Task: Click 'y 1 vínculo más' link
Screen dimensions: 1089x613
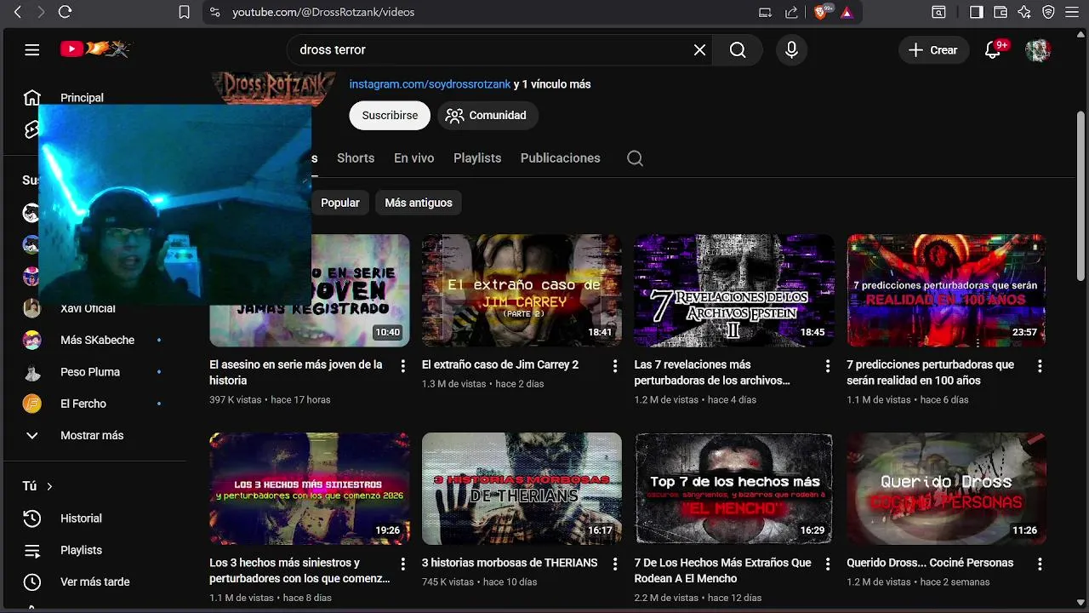Action: pyautogui.click(x=552, y=84)
